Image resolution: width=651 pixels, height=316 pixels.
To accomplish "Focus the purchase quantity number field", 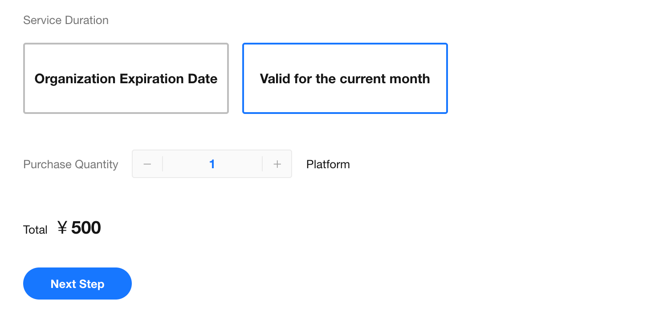I will pyautogui.click(x=212, y=164).
